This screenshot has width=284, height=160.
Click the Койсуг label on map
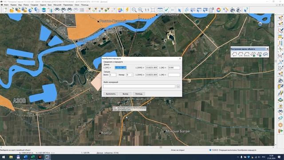tap(106, 133)
